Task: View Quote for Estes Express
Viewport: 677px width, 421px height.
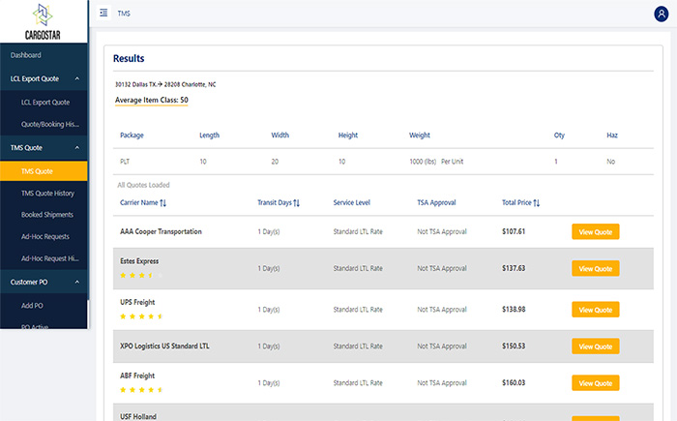Action: 596,268
